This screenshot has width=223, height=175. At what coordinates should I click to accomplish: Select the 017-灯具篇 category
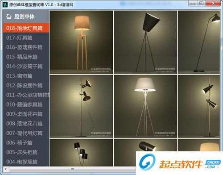[26, 37]
